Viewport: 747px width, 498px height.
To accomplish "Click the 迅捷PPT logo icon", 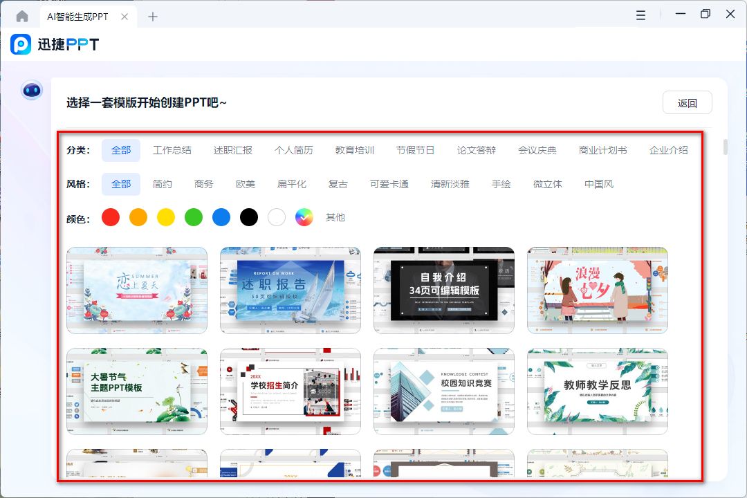I will [x=21, y=44].
